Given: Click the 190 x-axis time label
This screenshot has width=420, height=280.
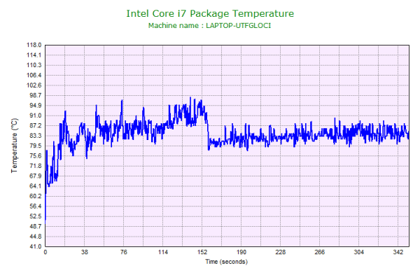Looking at the screenshot, I should [241, 252].
